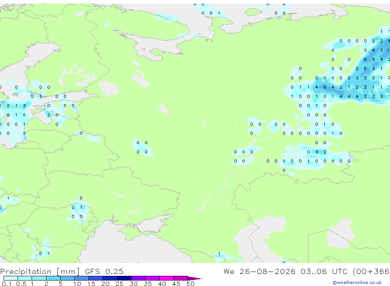The height and width of the screenshot is (286, 390).
Task: Click the 40–45 mm magenta legend box
Action: tap(167, 278)
